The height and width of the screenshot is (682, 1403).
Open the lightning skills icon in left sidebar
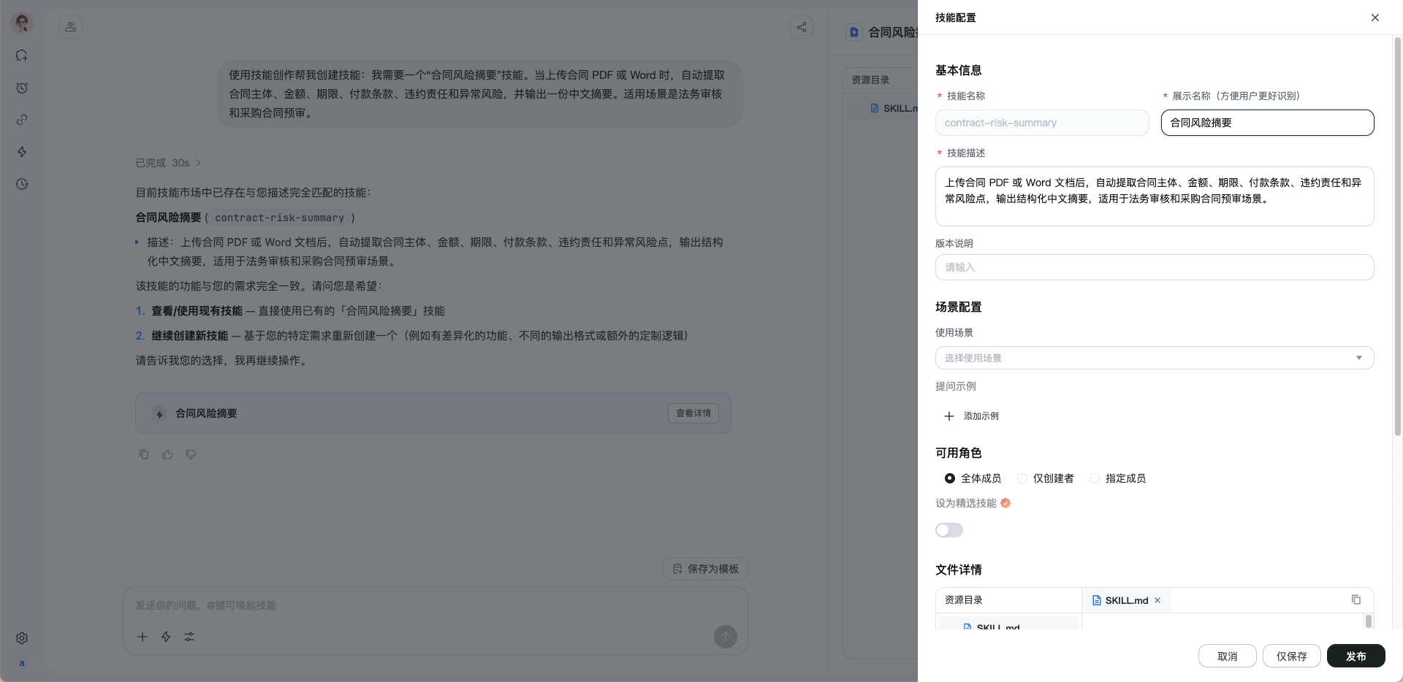(22, 152)
